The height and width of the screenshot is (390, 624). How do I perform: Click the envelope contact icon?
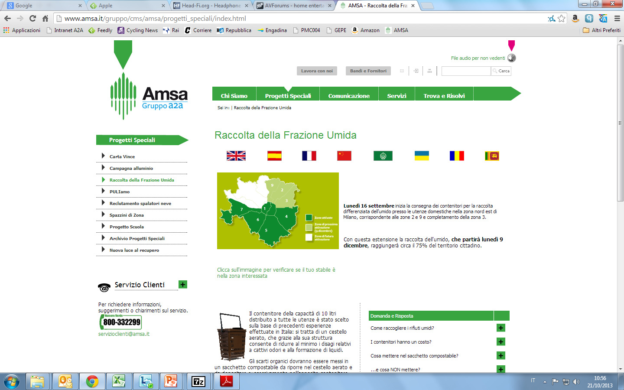pyautogui.click(x=402, y=71)
